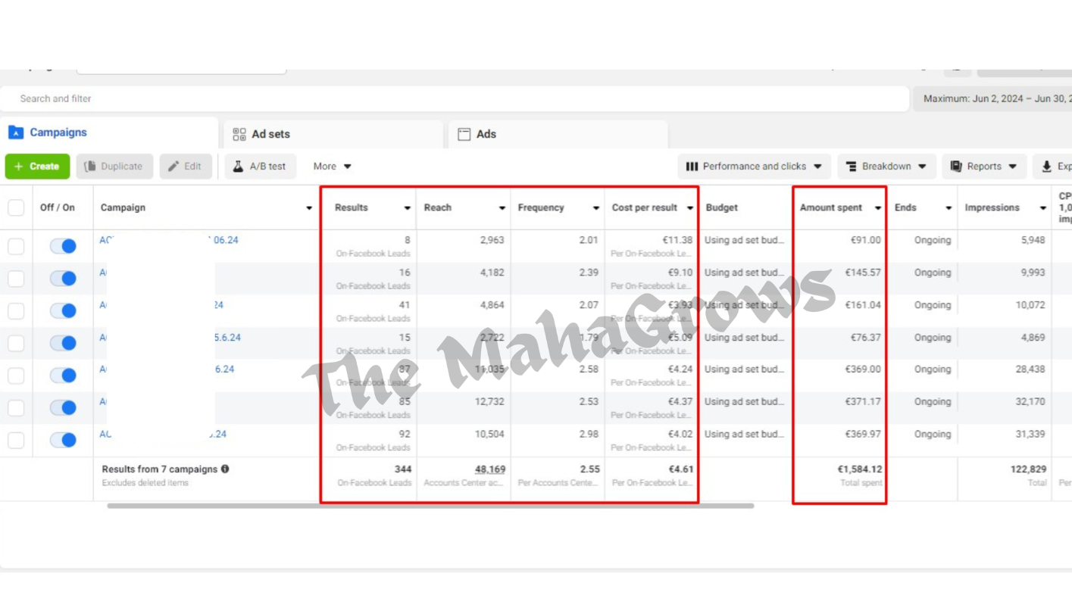Disable the last campaign in the list
Screen dimensions: 1072x614
(x=63, y=440)
